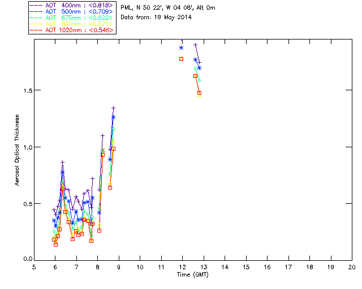Click the AOT 400nm legend entry

pos(71,5)
